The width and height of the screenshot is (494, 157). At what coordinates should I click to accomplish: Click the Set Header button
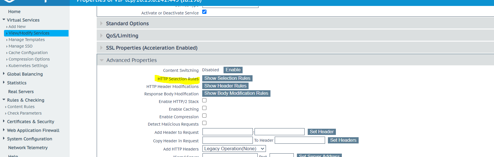pos(322,132)
